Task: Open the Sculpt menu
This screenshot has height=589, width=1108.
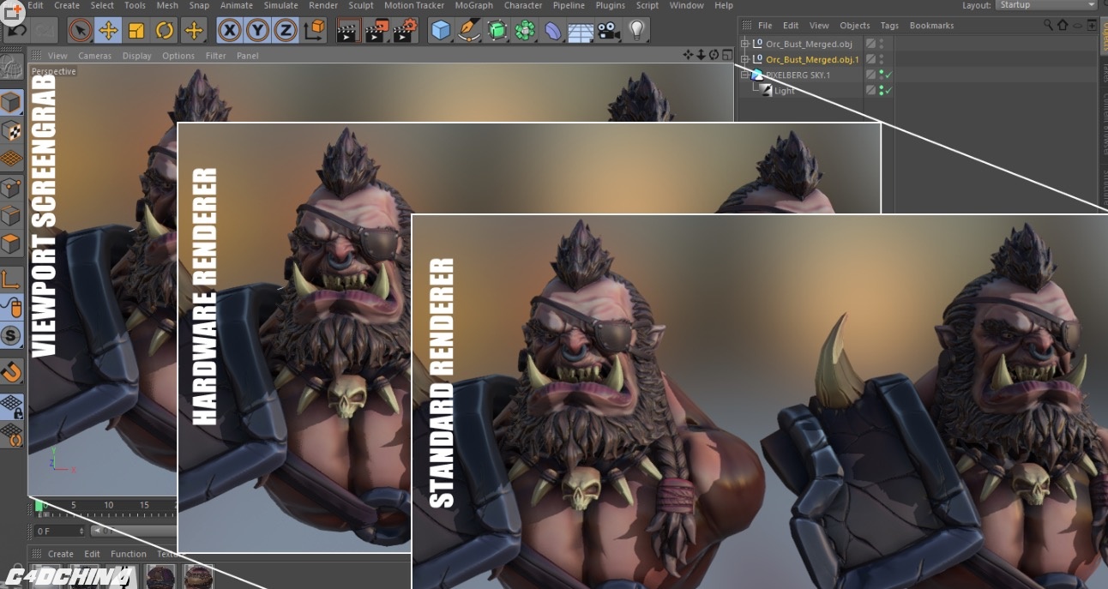Action: tap(361, 5)
